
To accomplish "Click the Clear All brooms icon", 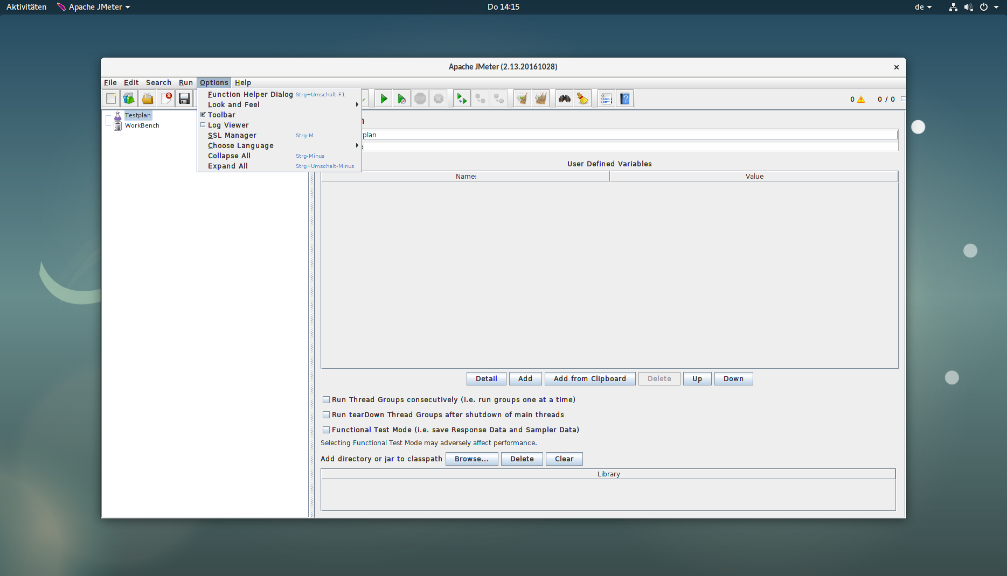I will tap(540, 99).
